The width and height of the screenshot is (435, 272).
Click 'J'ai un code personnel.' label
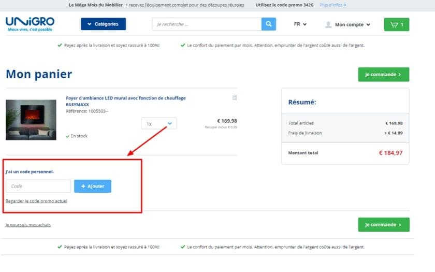[30, 171]
